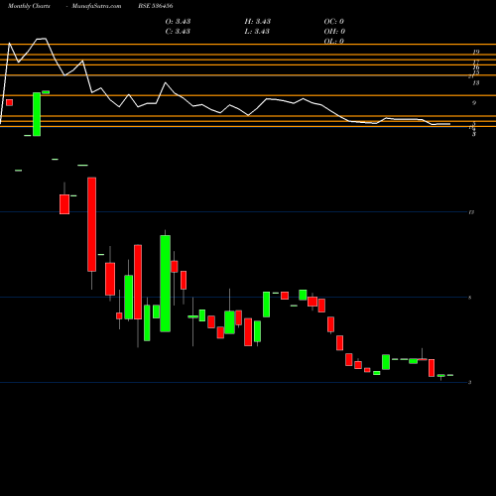Click the "3" price label on the bottom blue gridline
The width and height of the screenshot is (496, 496).
pos(470,383)
